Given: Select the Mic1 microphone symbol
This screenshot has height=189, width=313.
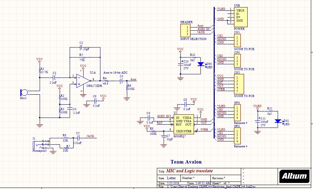Looking at the screenshot, I should click(x=24, y=93).
